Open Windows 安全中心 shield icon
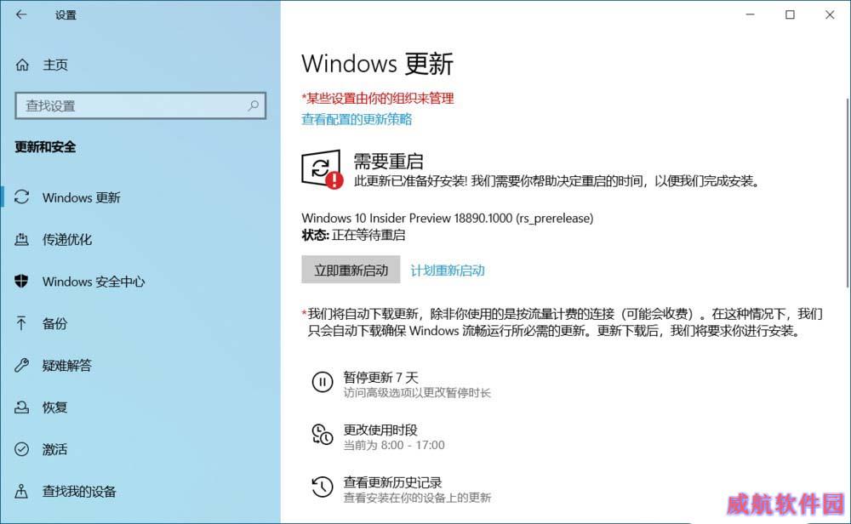Viewport: 851px width, 524px height. click(22, 281)
